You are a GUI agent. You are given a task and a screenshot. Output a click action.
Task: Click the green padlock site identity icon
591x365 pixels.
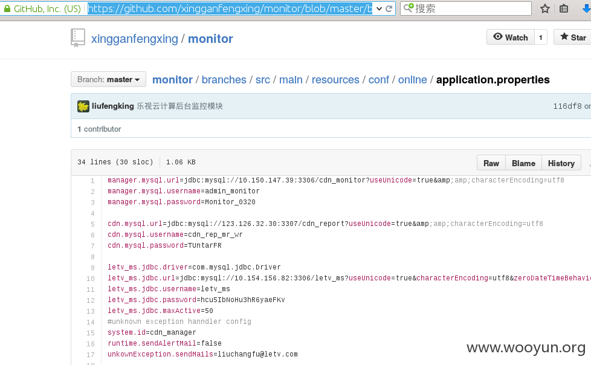[7, 8]
